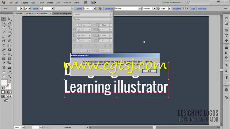Select the Pen tool
Image resolution: width=230 pixels, height=129 pixels.
[x=4, y=28]
